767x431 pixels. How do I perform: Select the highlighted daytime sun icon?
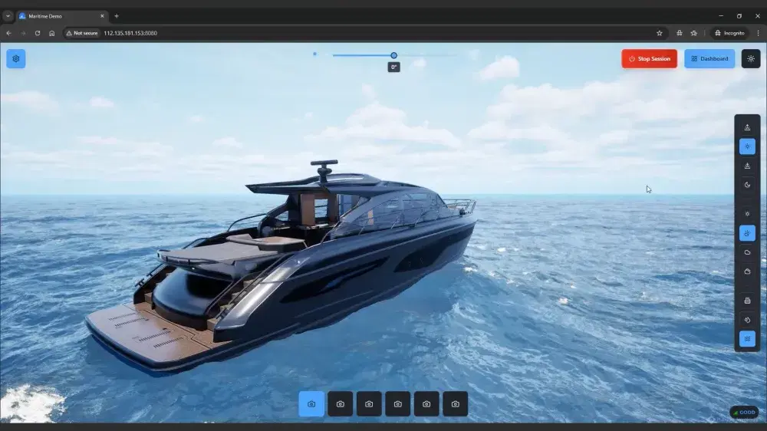coord(747,146)
